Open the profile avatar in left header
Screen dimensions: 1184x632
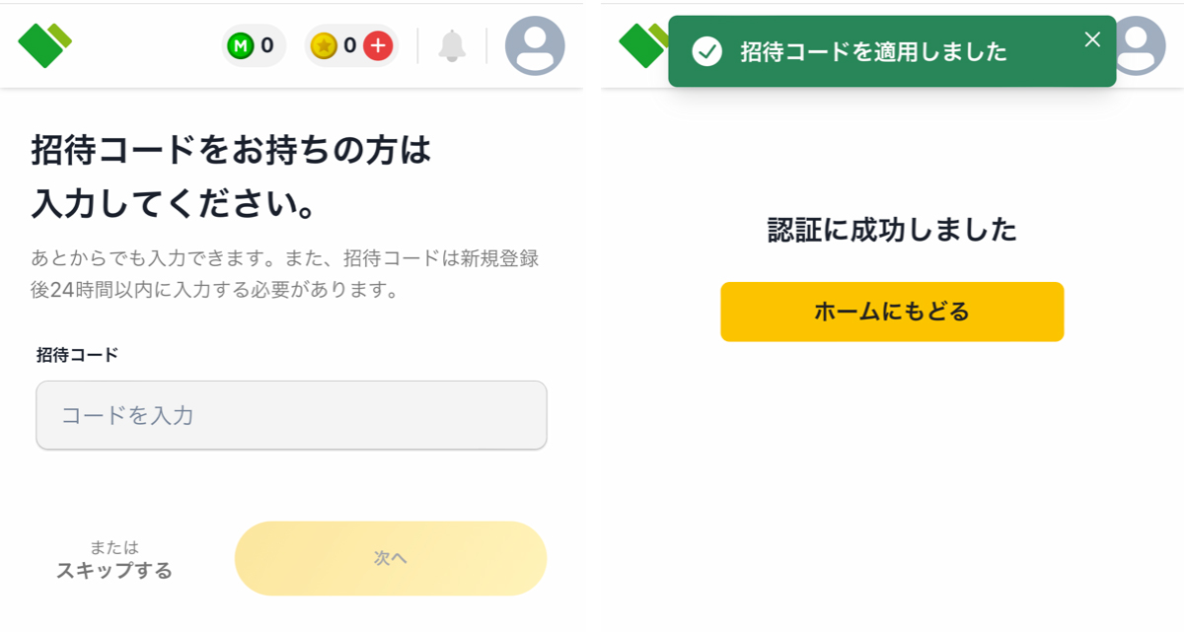click(535, 45)
